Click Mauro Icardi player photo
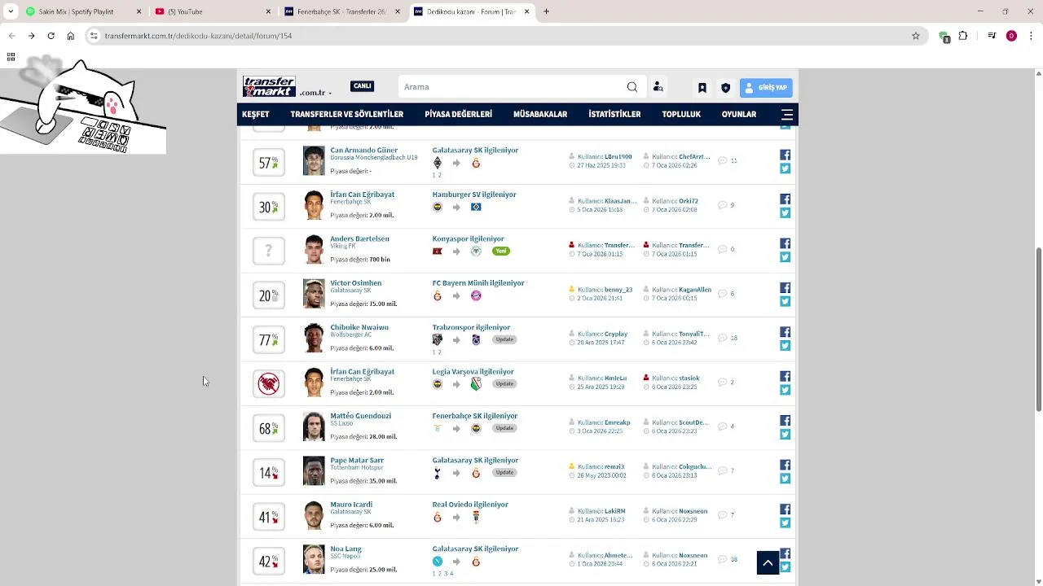This screenshot has width=1043, height=586. pyautogui.click(x=314, y=516)
